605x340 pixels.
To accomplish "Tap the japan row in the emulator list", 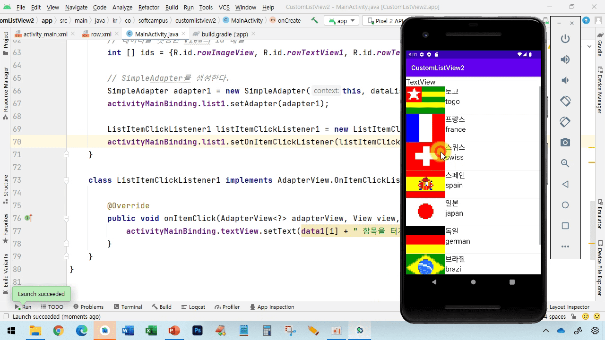I will (x=473, y=212).
